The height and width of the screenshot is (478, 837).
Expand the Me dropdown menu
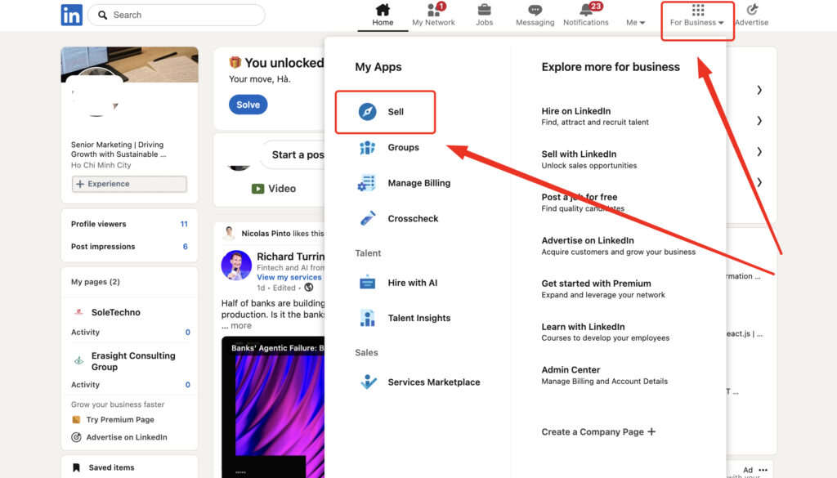point(636,22)
